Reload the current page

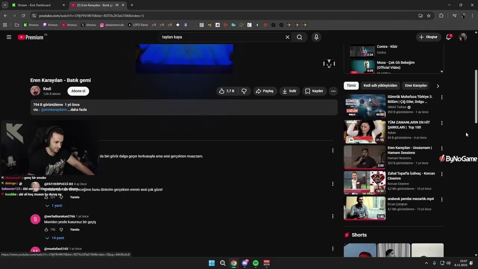click(23, 16)
